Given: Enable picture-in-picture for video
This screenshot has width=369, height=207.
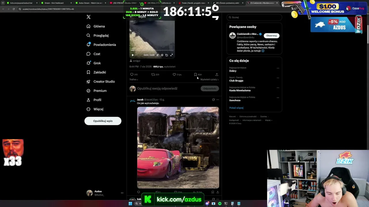Looking at the screenshot, I should pyautogui.click(x=167, y=55).
